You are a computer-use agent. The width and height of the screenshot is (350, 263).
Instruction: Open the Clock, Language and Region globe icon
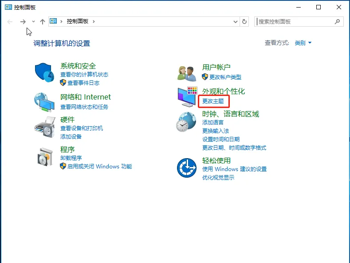[186, 122]
